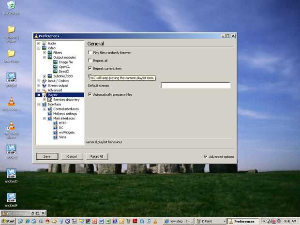Click the Services discovery icon
Screen dimensions: 300x225
(50, 100)
